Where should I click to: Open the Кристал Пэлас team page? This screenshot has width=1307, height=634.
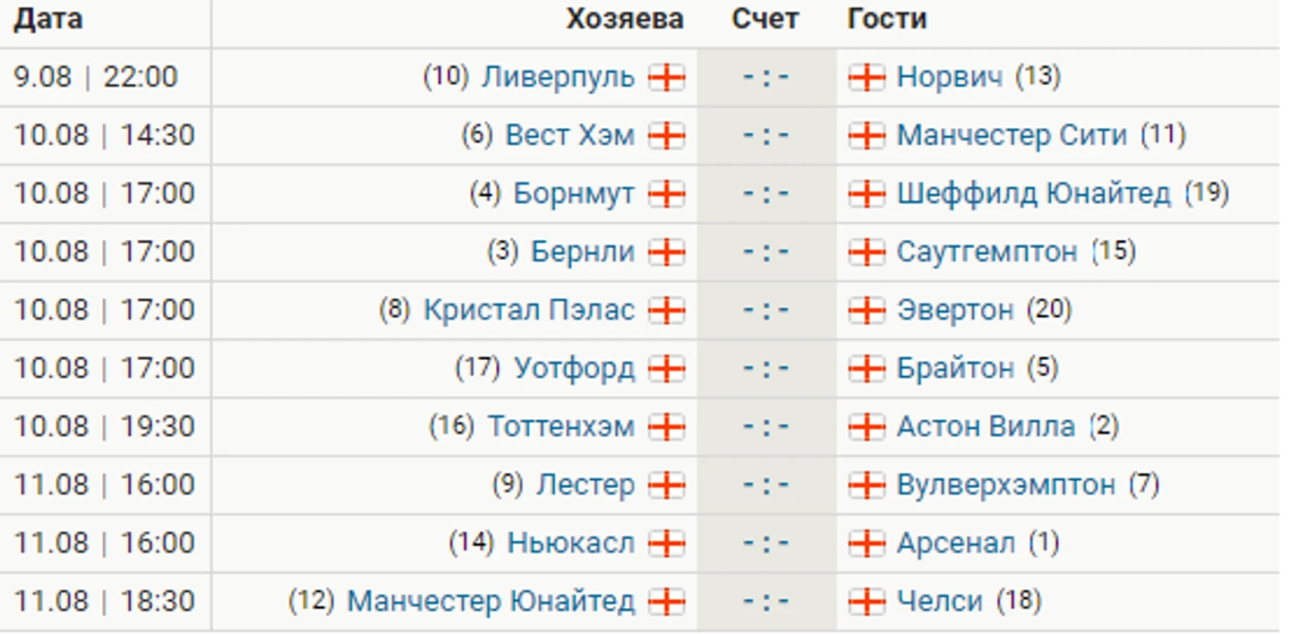[529, 310]
